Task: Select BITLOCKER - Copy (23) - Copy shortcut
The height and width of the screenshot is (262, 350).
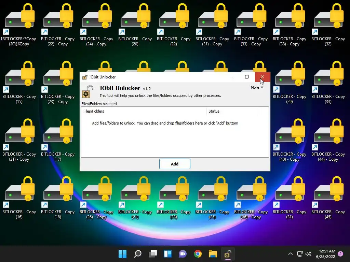Action: click(58, 82)
